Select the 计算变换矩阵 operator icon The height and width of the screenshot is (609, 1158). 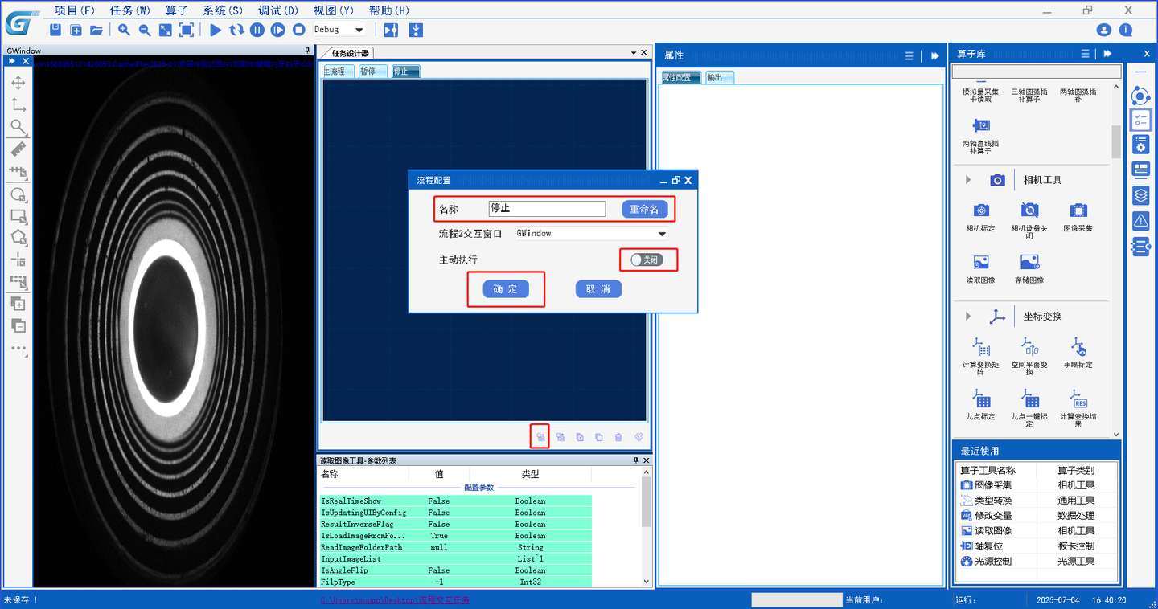981,347
